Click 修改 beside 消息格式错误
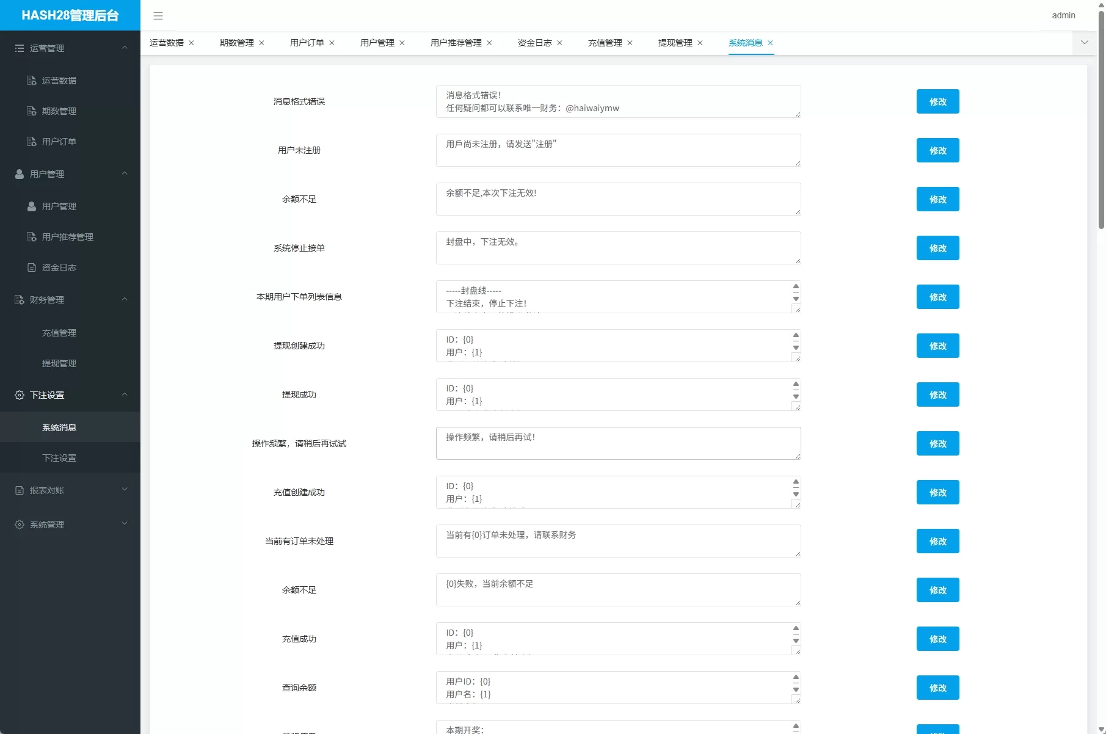The height and width of the screenshot is (734, 1106). [937, 101]
